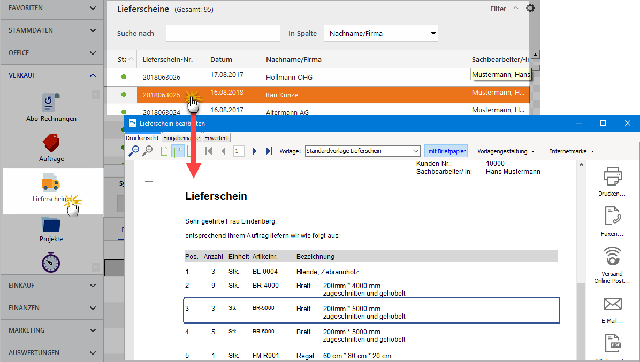Open the Vorlagengestaltung menu
Image resolution: width=640 pixels, height=362 pixels.
coord(506,151)
